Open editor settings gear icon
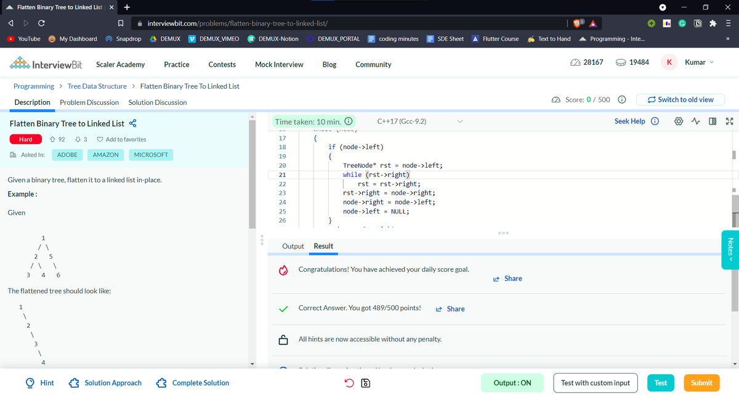Screen dimensions: 739x397 point(680,121)
